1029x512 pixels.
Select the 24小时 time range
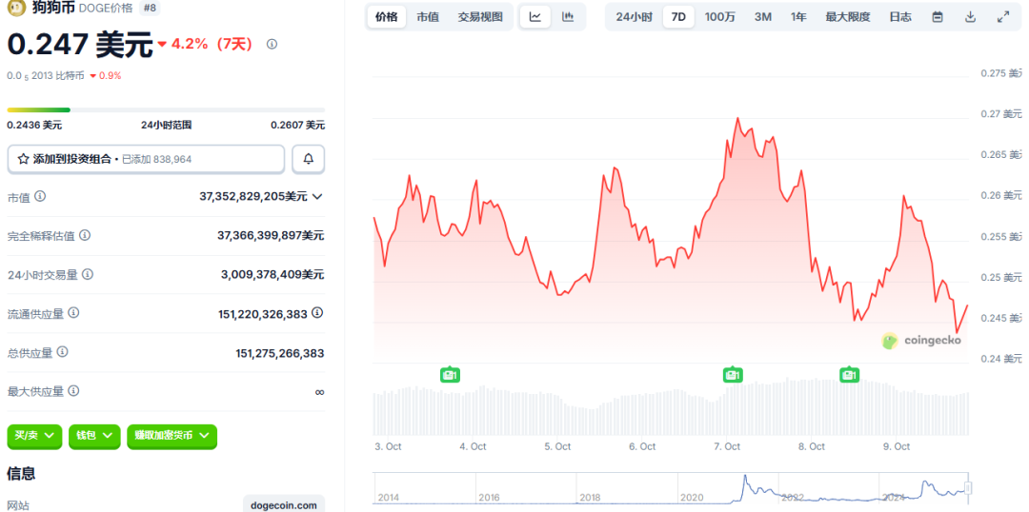pos(634,17)
